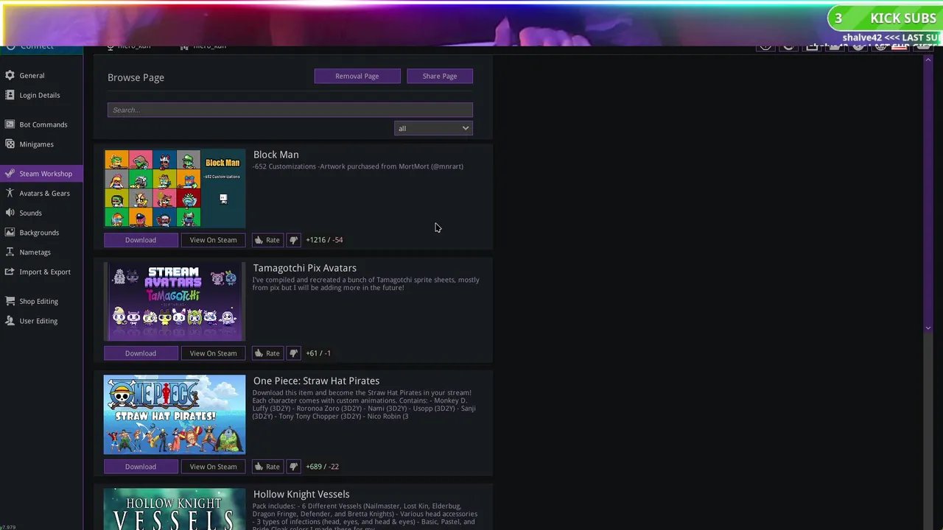This screenshot has height=530, width=943.
Task: Open Backgrounds section label
Action: click(39, 233)
